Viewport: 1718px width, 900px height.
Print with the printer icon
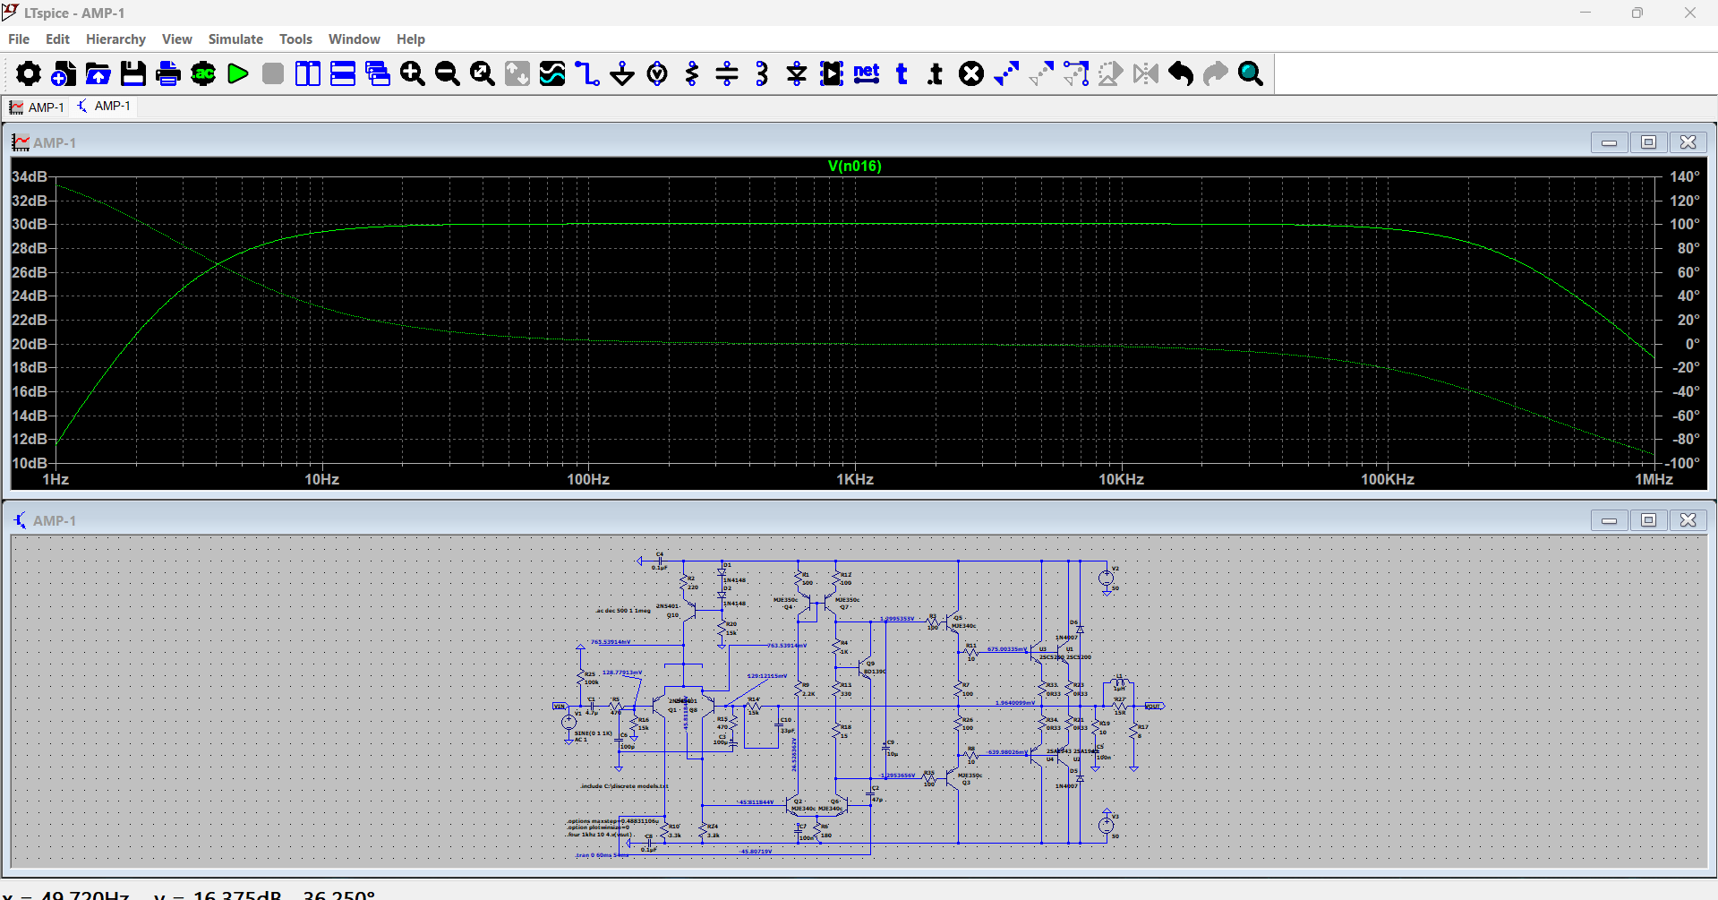click(168, 73)
